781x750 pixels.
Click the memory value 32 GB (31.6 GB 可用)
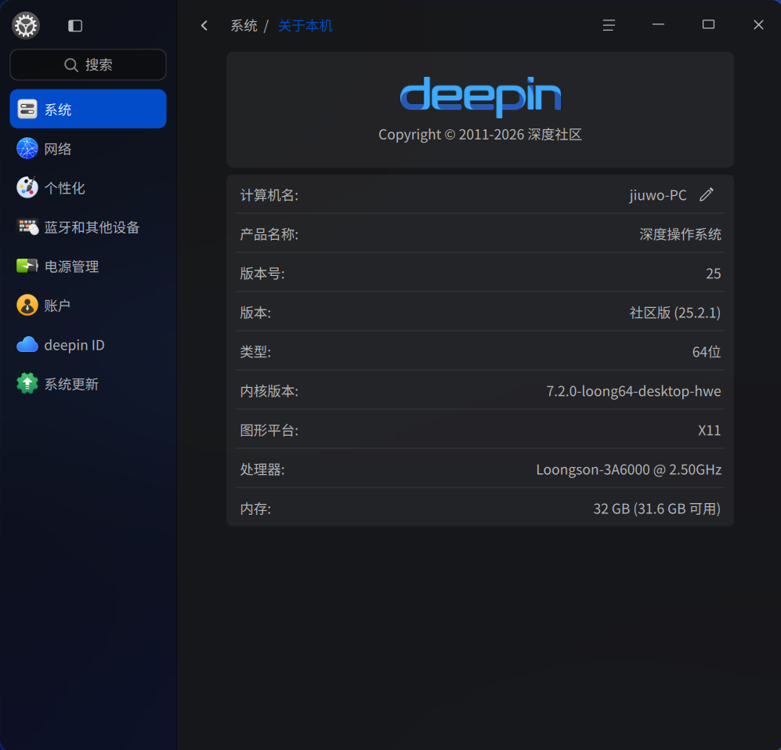tap(657, 509)
